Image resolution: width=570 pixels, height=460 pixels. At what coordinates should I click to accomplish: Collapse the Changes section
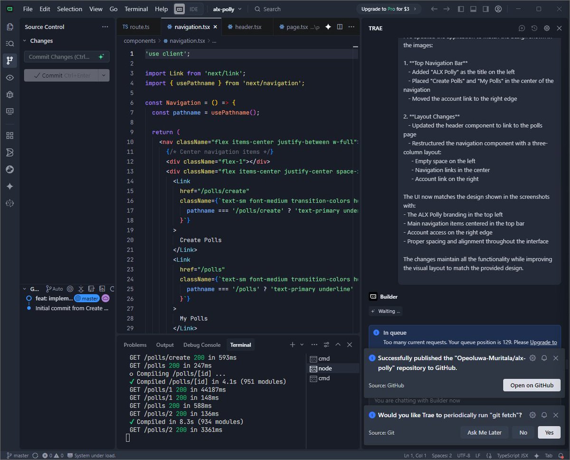coord(25,41)
